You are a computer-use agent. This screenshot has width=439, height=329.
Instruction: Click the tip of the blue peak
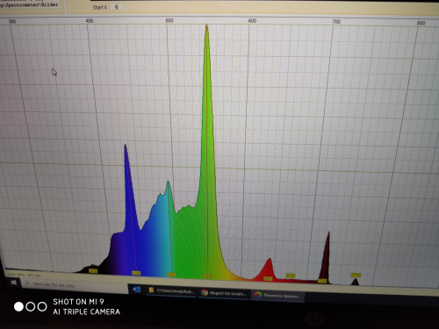126,145
